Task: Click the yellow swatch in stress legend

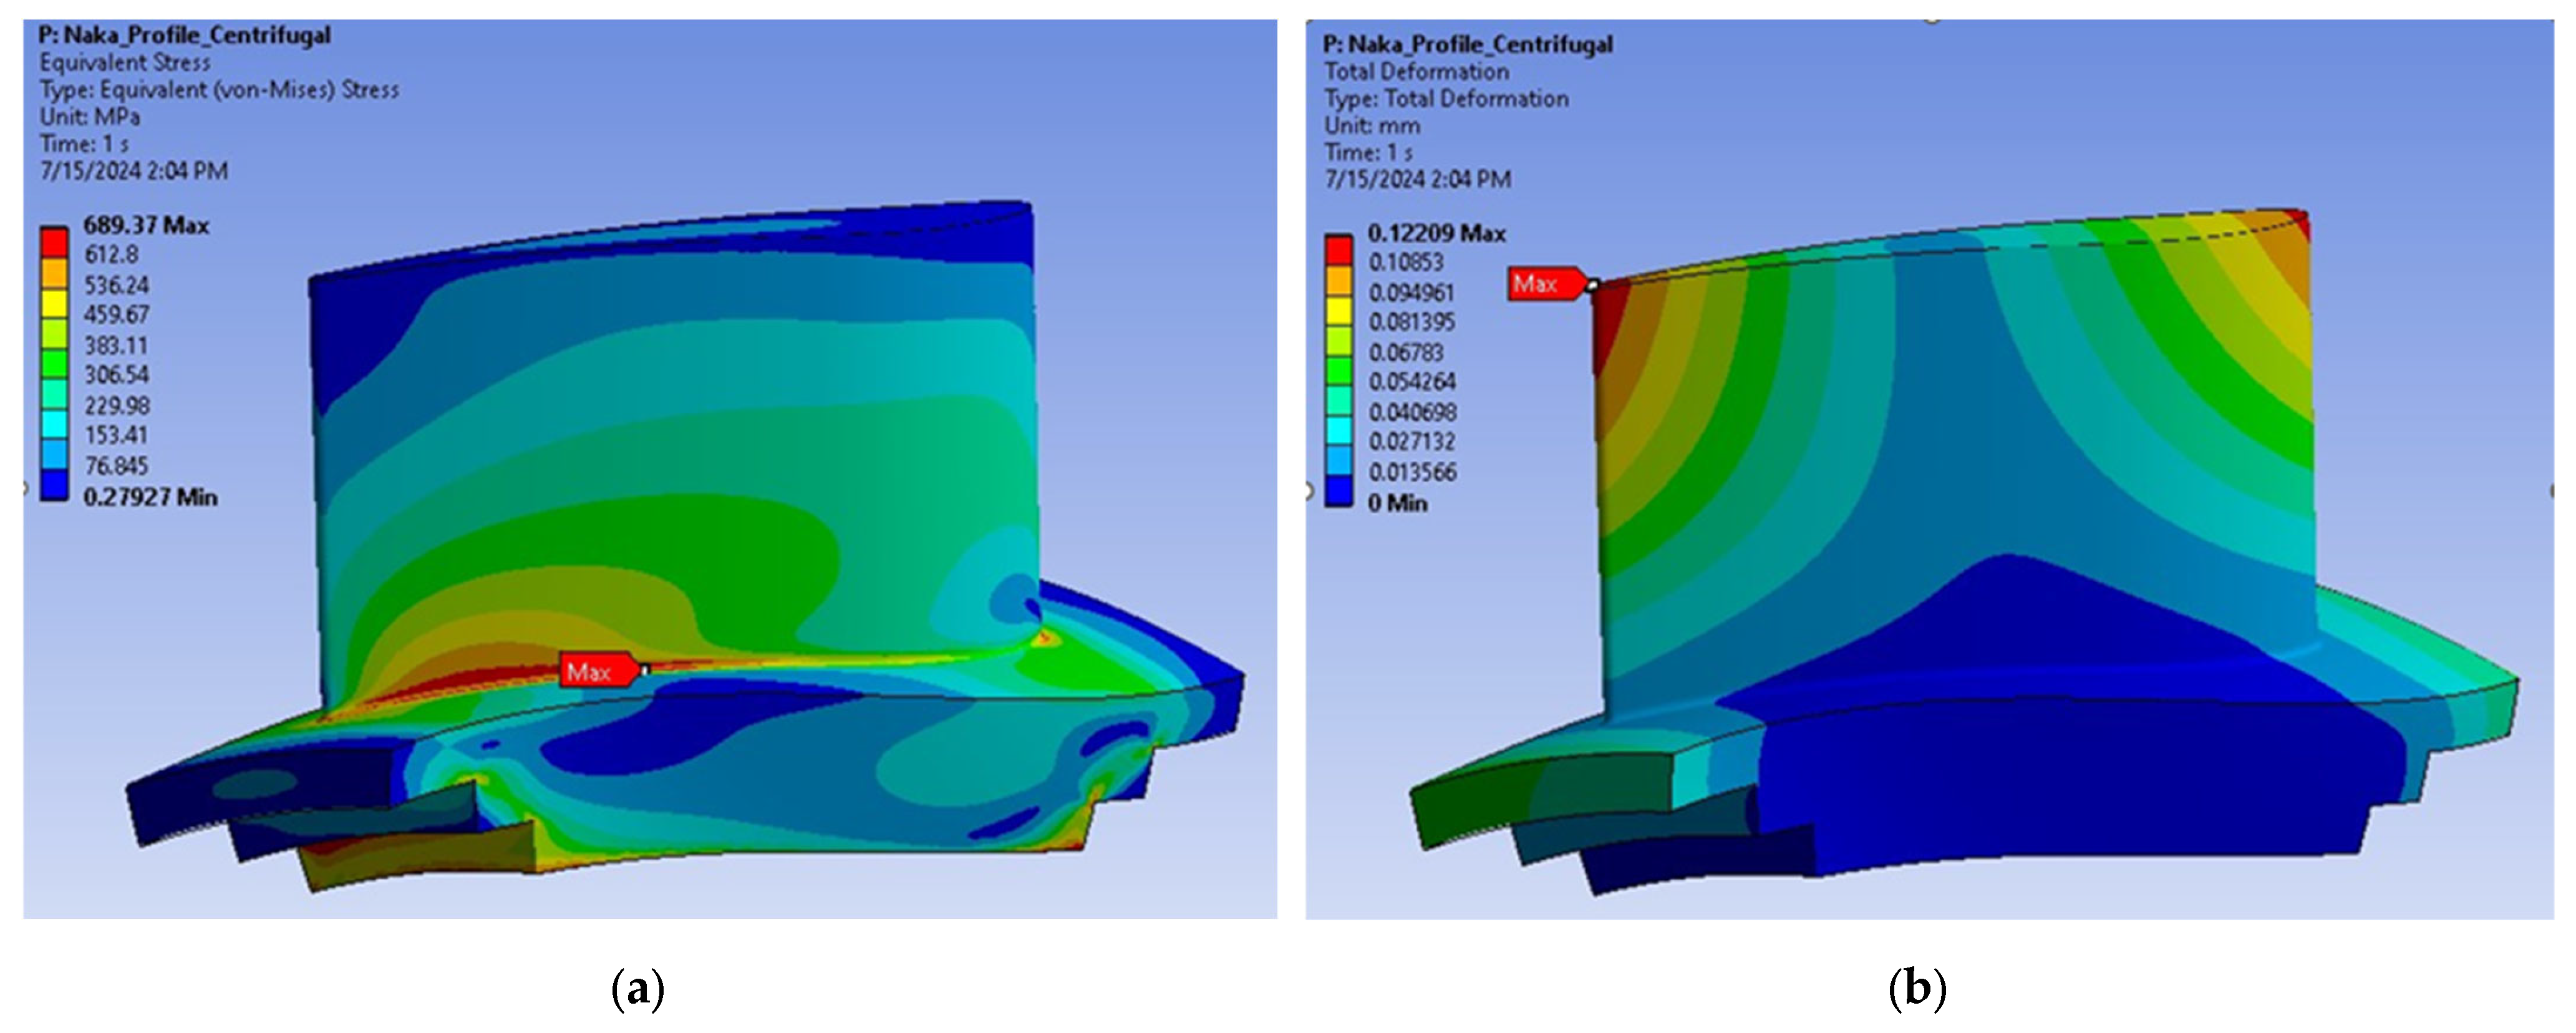Action: pyautogui.click(x=54, y=303)
